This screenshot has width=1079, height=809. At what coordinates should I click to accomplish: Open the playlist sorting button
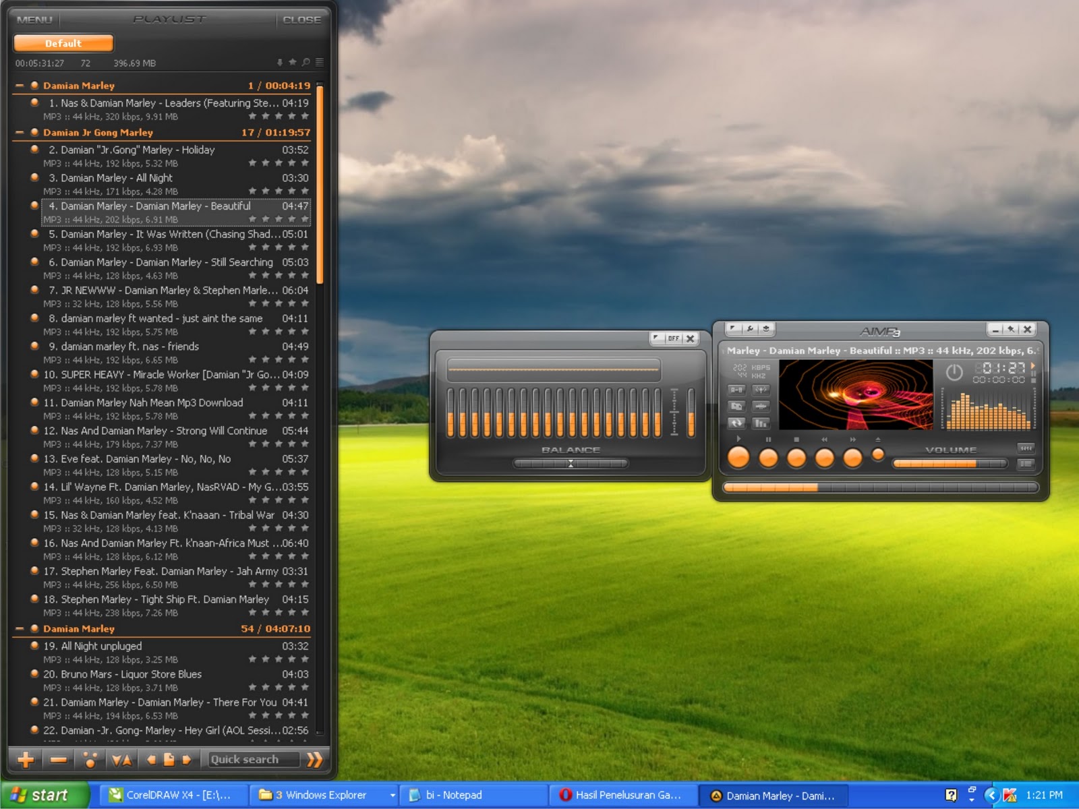[x=121, y=760]
